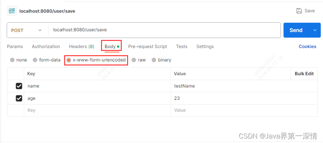Image resolution: width=323 pixels, height=143 pixels.
Task: Switch to the Tests tab
Action: coord(182,47)
